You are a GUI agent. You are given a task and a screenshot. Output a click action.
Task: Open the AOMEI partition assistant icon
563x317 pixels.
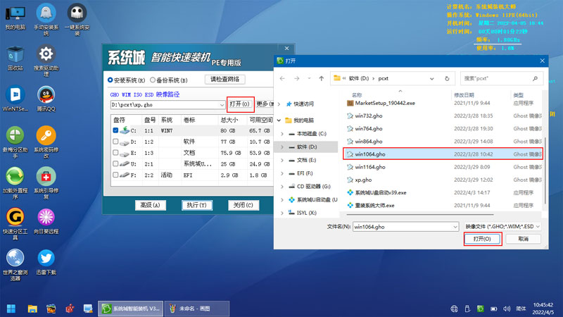pyautogui.click(x=15, y=142)
